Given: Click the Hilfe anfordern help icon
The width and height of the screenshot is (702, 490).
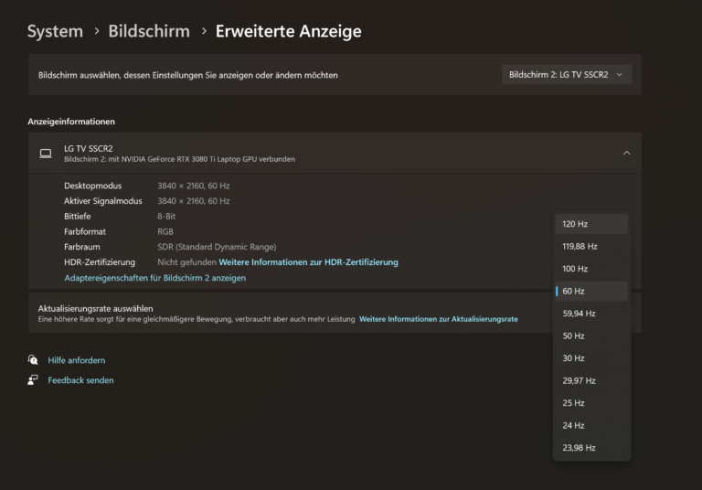Looking at the screenshot, I should 33,359.
